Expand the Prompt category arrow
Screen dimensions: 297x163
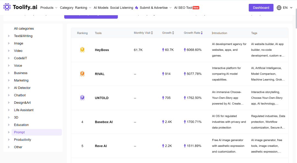coord(9,132)
